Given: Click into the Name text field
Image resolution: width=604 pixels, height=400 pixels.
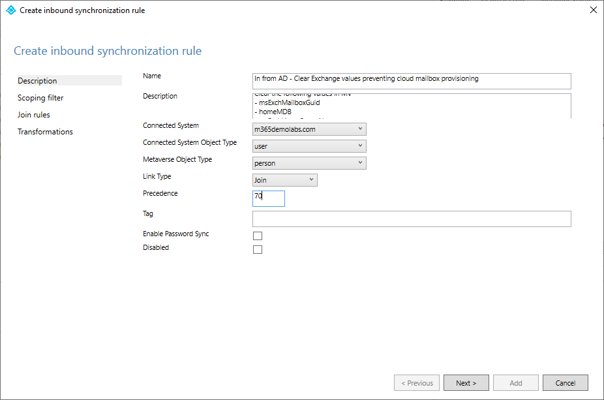Looking at the screenshot, I should [411, 80].
